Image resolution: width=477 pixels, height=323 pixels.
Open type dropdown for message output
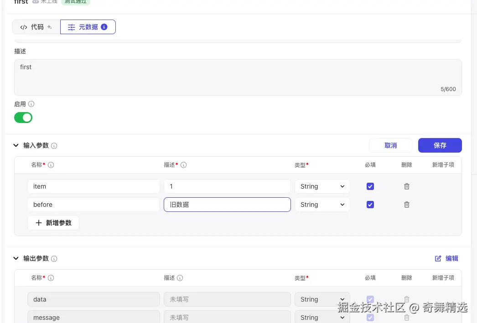coord(322,317)
